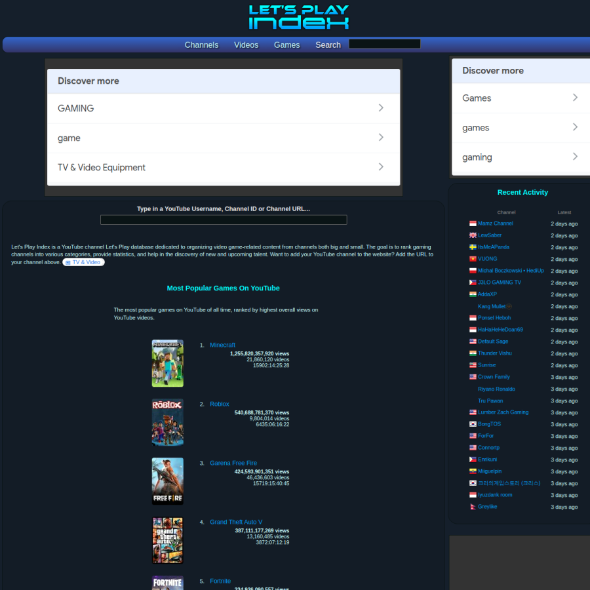Open the Roblox cover thumbnail
Image resolution: width=590 pixels, height=590 pixels.
point(167,422)
